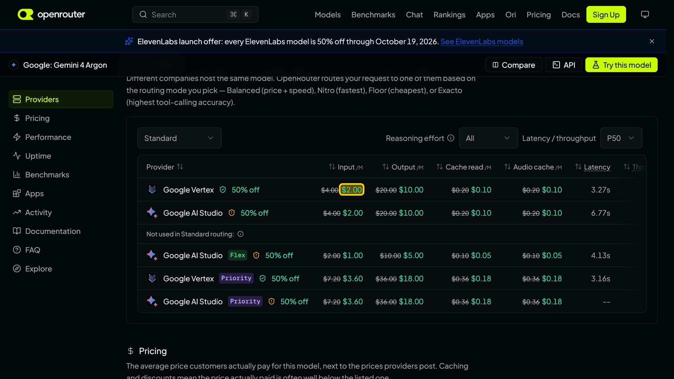Select Activity in the sidebar
674x379 pixels.
pos(61,212)
